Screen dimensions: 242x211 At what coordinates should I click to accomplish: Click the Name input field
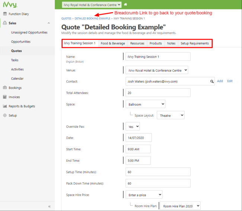158,57
